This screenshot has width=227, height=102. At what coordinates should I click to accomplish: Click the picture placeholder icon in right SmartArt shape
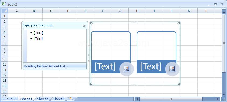[x=172, y=69]
